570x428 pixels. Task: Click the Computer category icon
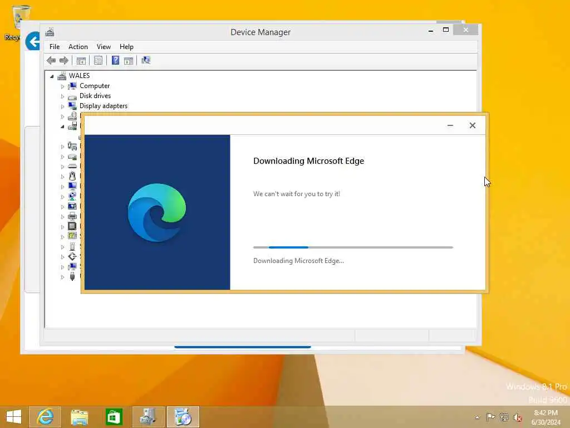72,86
